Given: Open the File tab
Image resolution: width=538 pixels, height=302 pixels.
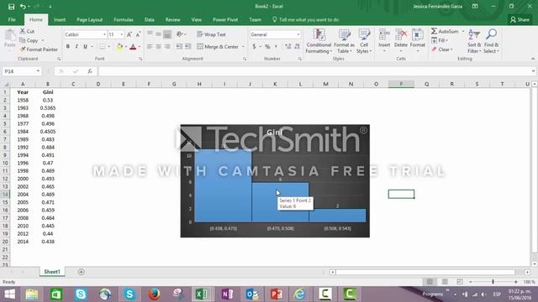Looking at the screenshot, I should pos(12,19).
